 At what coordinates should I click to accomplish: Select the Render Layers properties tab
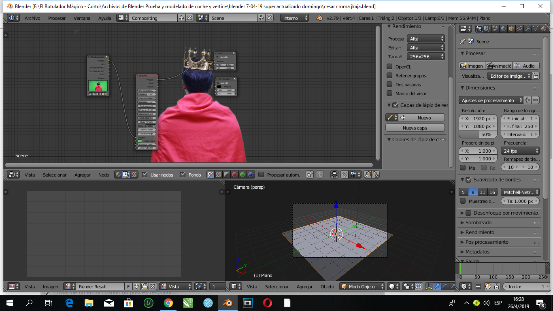tap(487, 29)
